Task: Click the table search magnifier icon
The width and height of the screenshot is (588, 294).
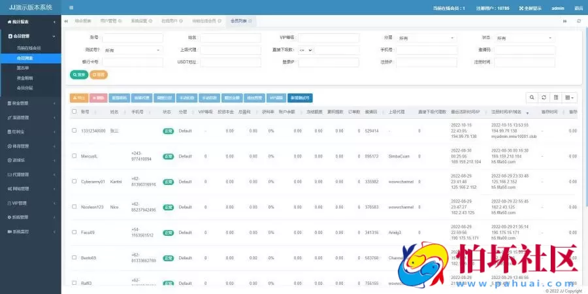Action: (x=534, y=97)
